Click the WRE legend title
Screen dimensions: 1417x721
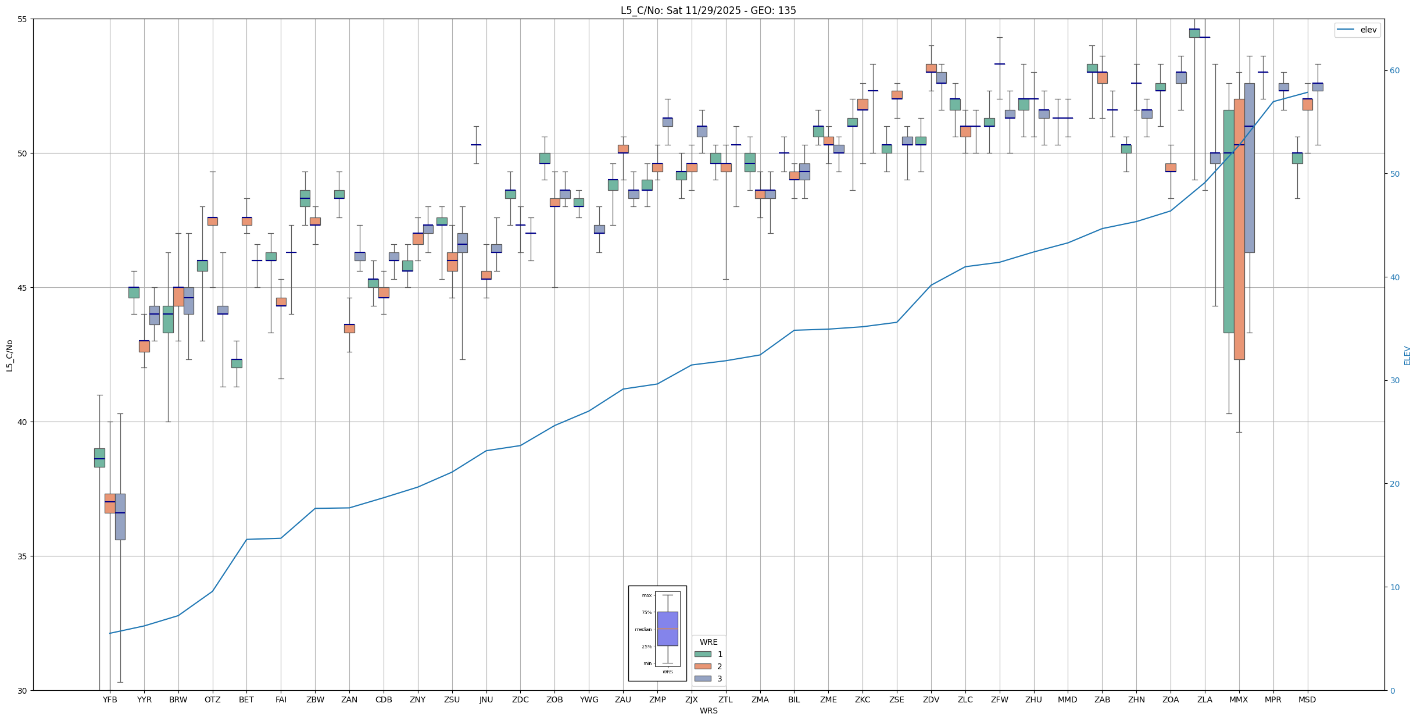(708, 642)
